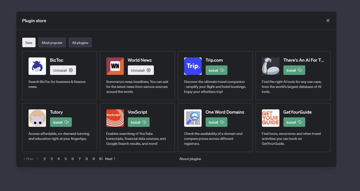This screenshot has width=360, height=191.
Task: Open the About plugins page
Action: (190, 159)
